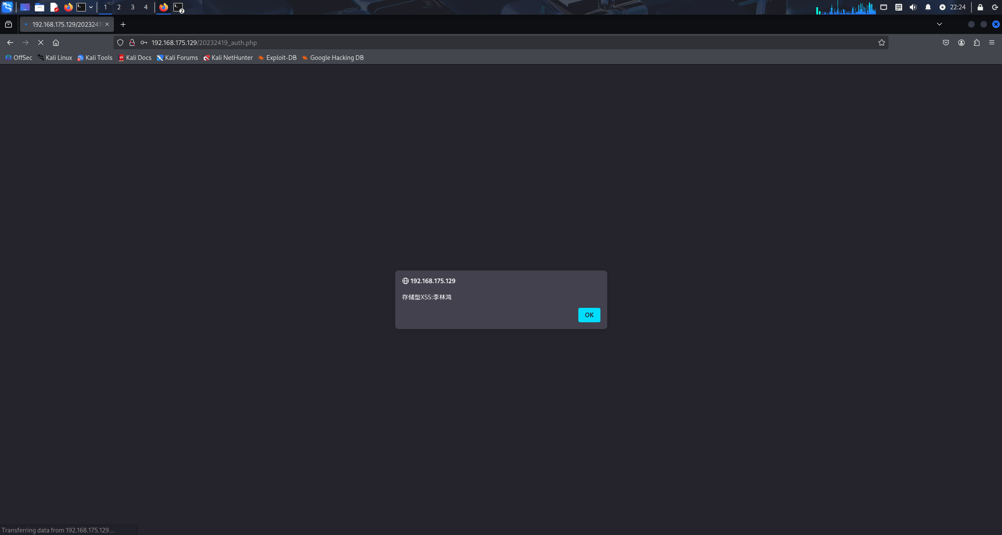Expand the list all tabs dropdown
Screen dimensions: 1002x535
point(940,24)
